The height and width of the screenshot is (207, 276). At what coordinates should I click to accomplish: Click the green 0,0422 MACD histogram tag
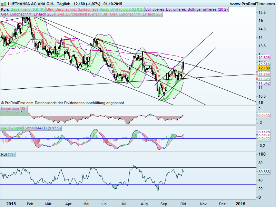coord(264,139)
